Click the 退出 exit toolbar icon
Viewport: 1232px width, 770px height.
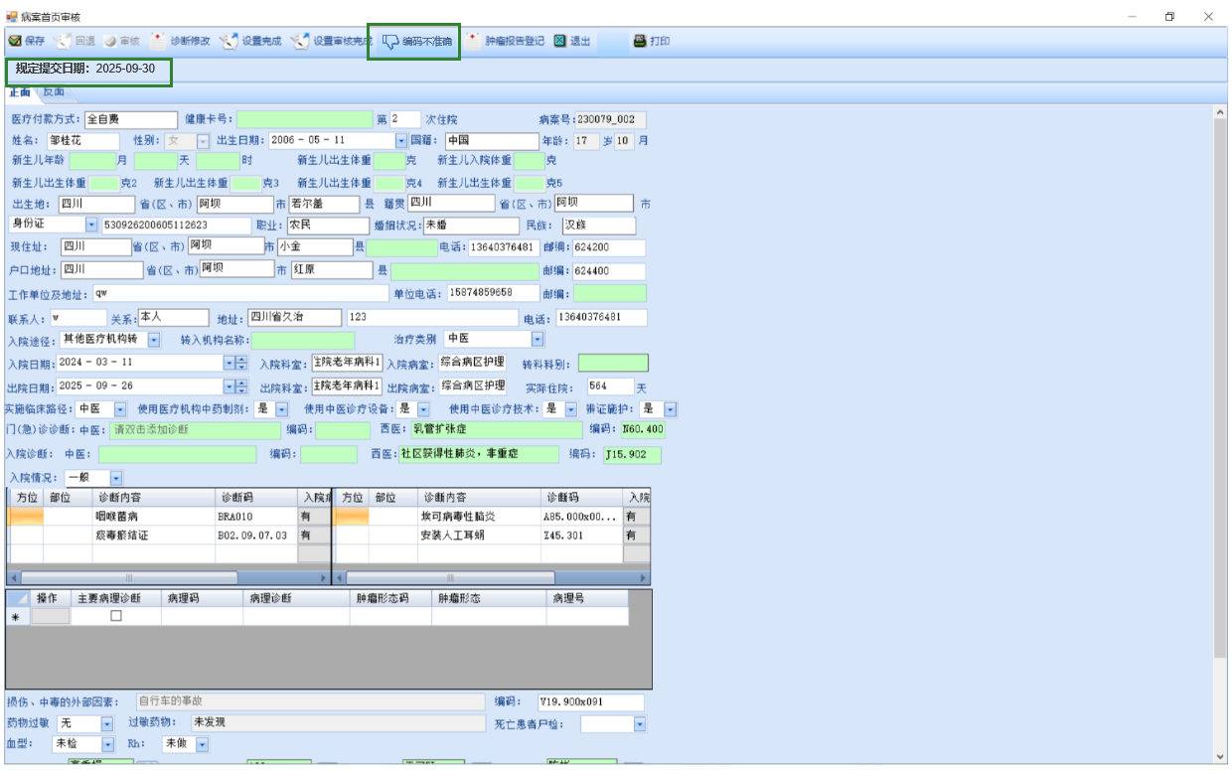[560, 42]
